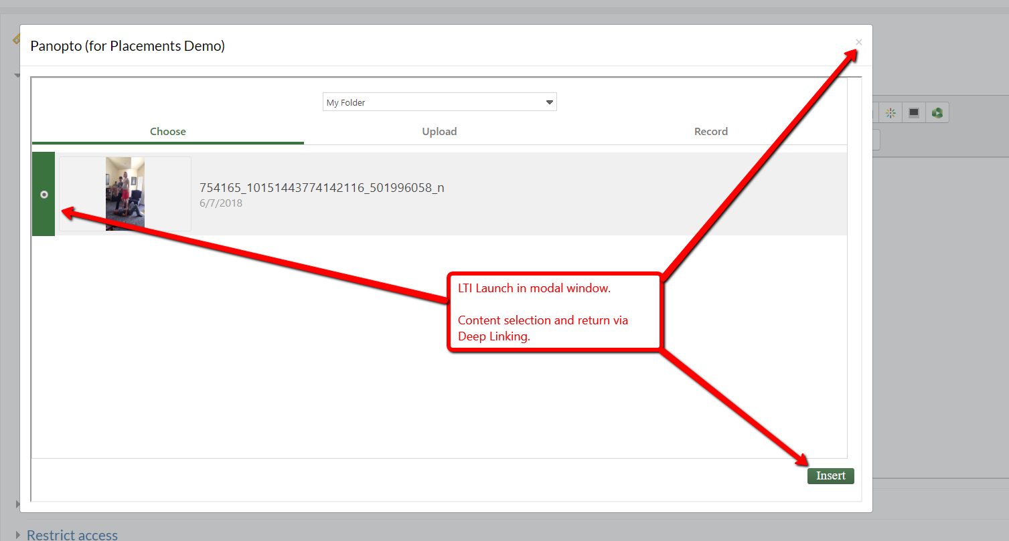Switch to the Choose tab

coord(168,132)
